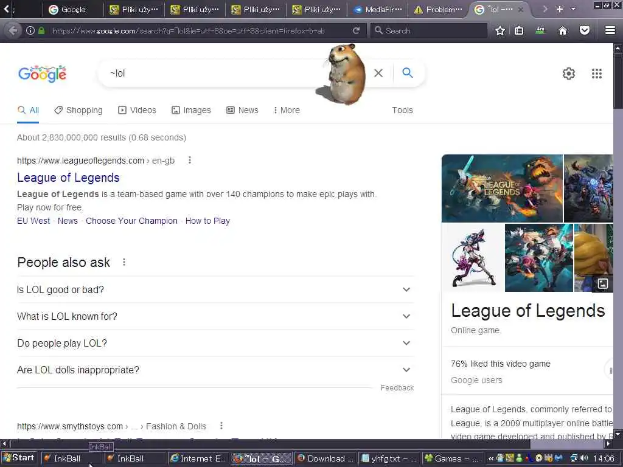Go to the Firefox home icon
This screenshot has height=467, width=623.
pos(563,30)
